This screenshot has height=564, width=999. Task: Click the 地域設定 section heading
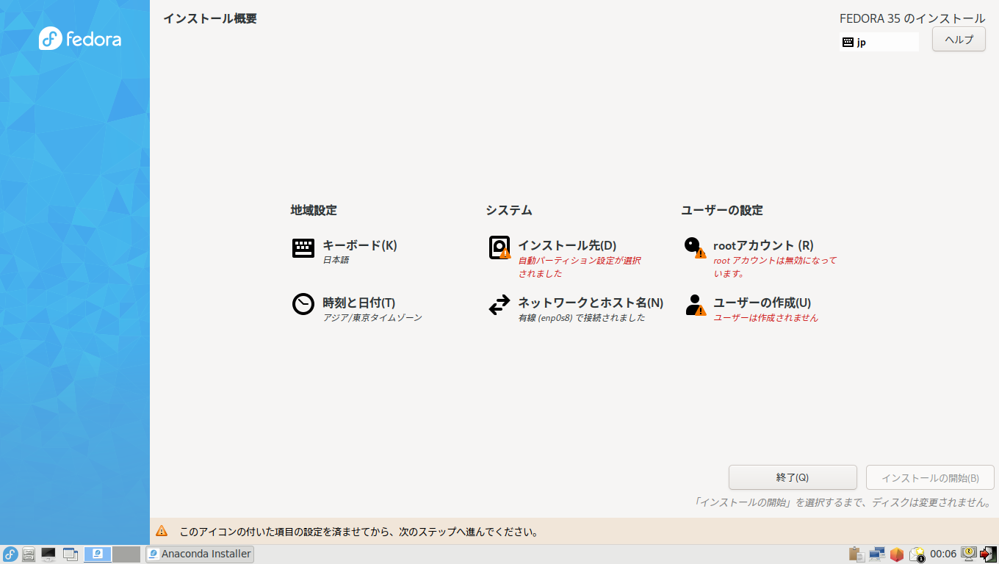tap(314, 210)
